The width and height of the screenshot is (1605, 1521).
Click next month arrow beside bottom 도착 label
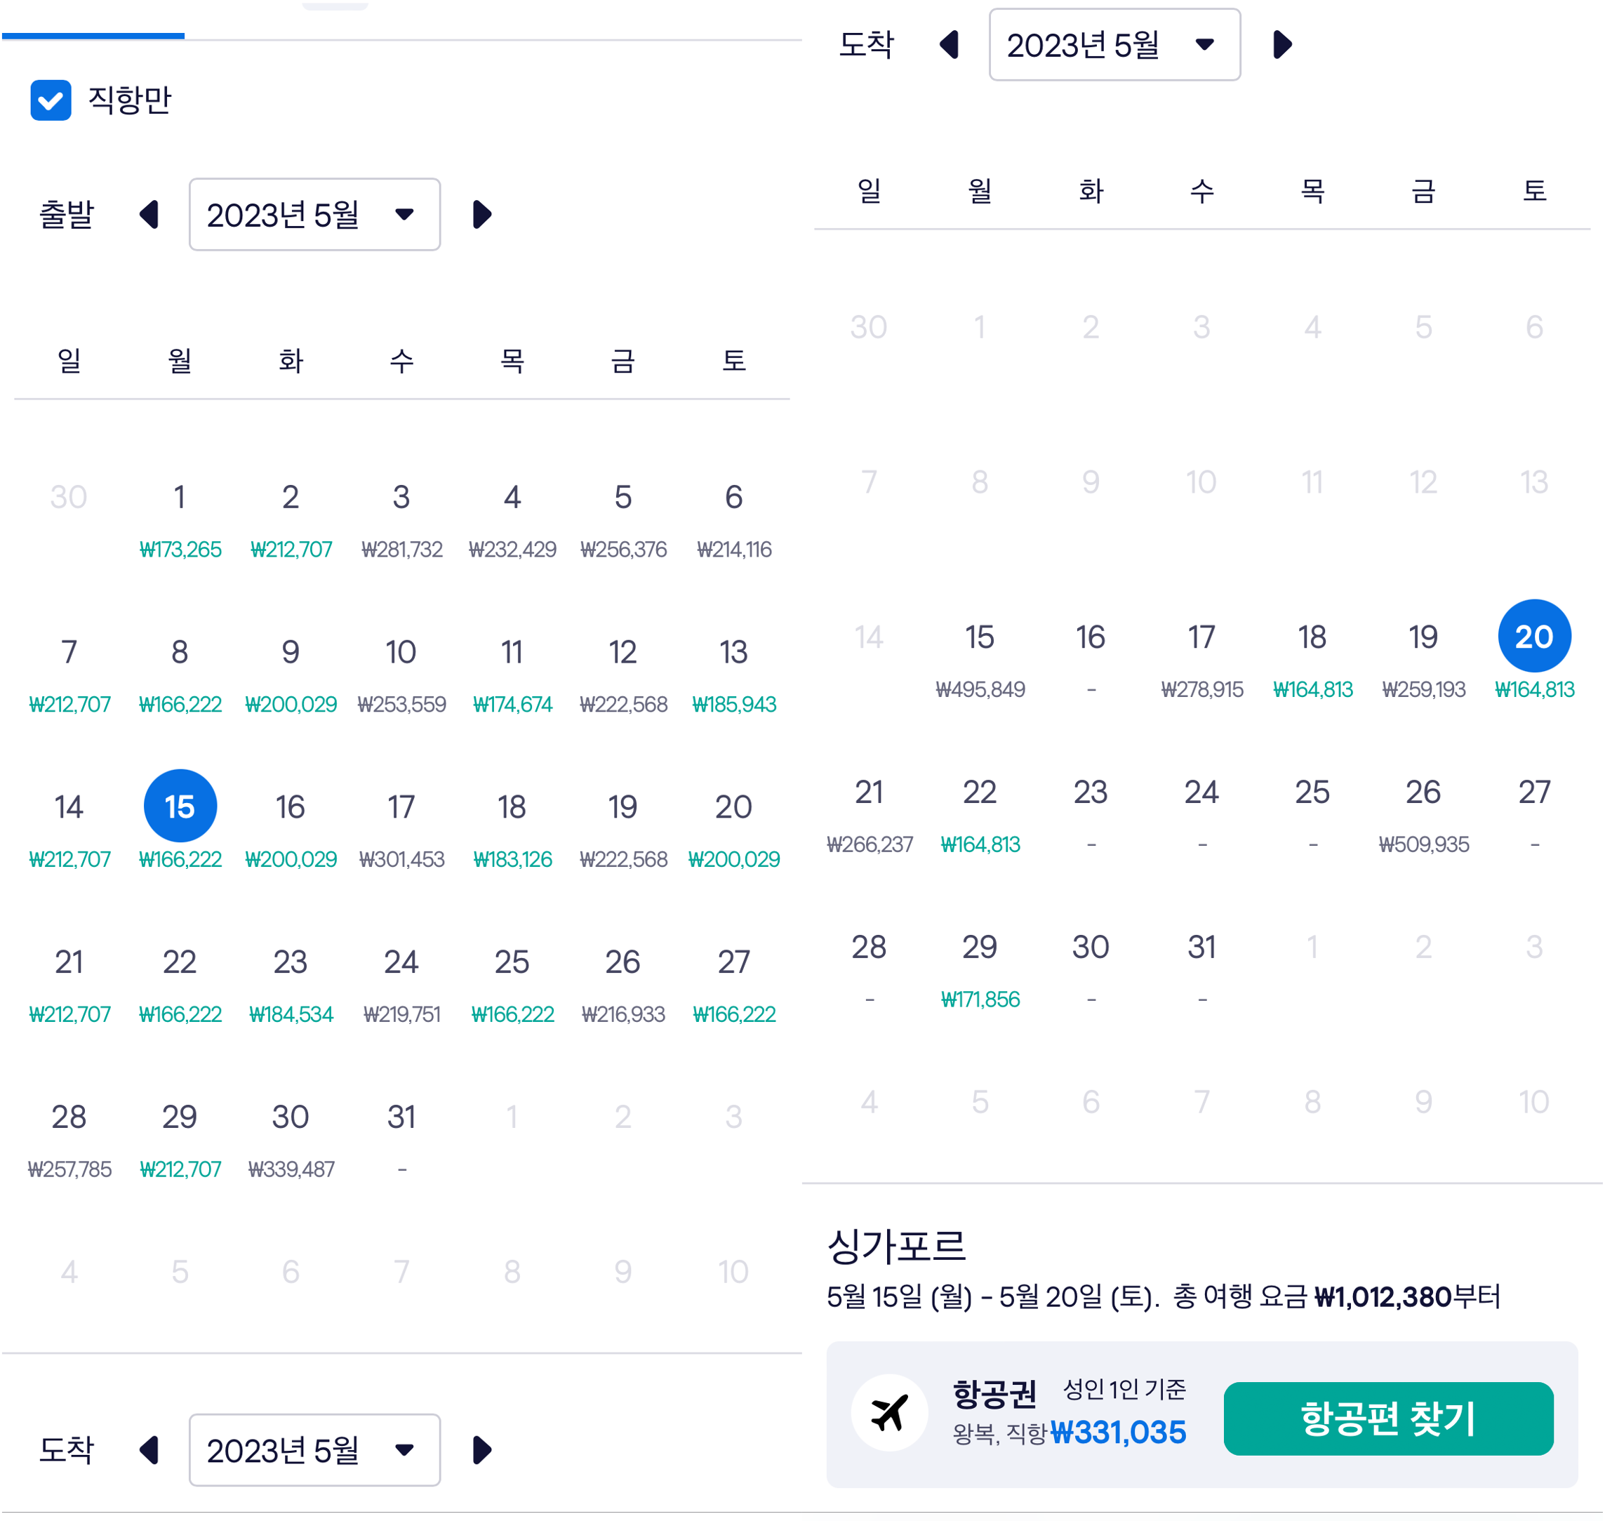pyautogui.click(x=481, y=1449)
